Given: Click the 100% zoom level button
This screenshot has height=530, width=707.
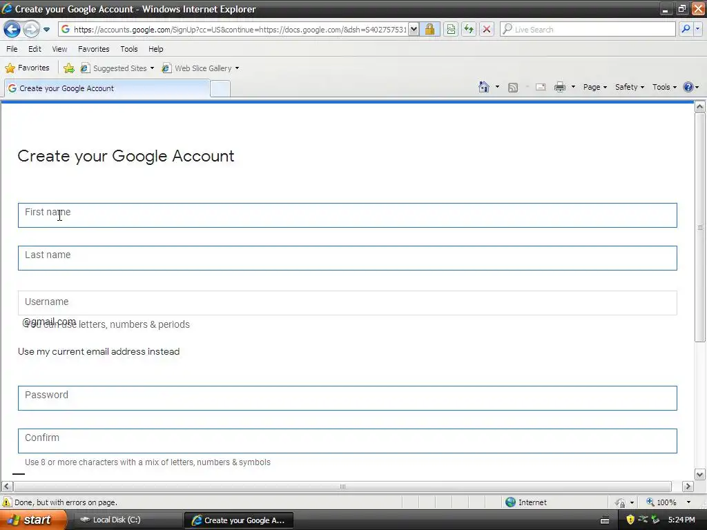Looking at the screenshot, I should point(661,502).
